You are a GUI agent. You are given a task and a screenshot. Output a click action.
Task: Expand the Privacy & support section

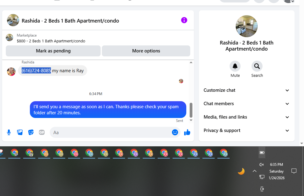[246, 130]
